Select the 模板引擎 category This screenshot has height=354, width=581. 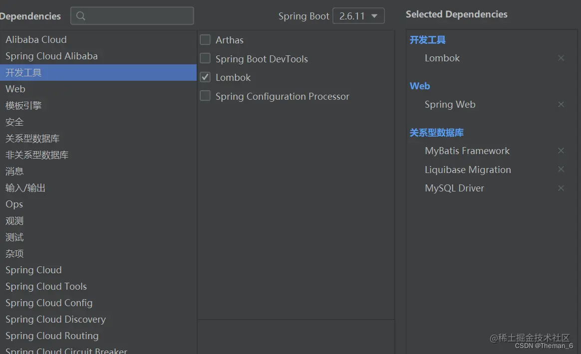98,106
